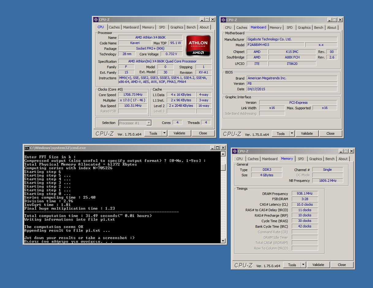The width and height of the screenshot is (373, 288).
Task: Expand Tools dropdown arrow in CPU window
Action: tap(164, 133)
